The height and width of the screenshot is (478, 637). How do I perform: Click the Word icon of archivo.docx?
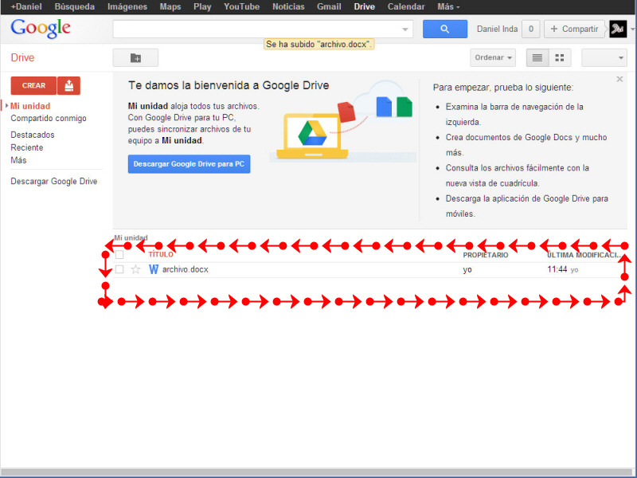(154, 269)
